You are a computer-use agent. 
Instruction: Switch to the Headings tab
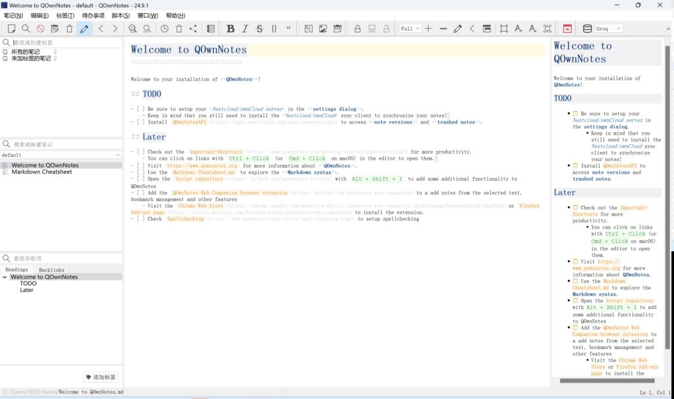pyautogui.click(x=16, y=270)
